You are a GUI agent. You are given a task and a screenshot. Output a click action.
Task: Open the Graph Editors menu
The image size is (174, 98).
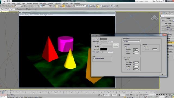(43, 3)
